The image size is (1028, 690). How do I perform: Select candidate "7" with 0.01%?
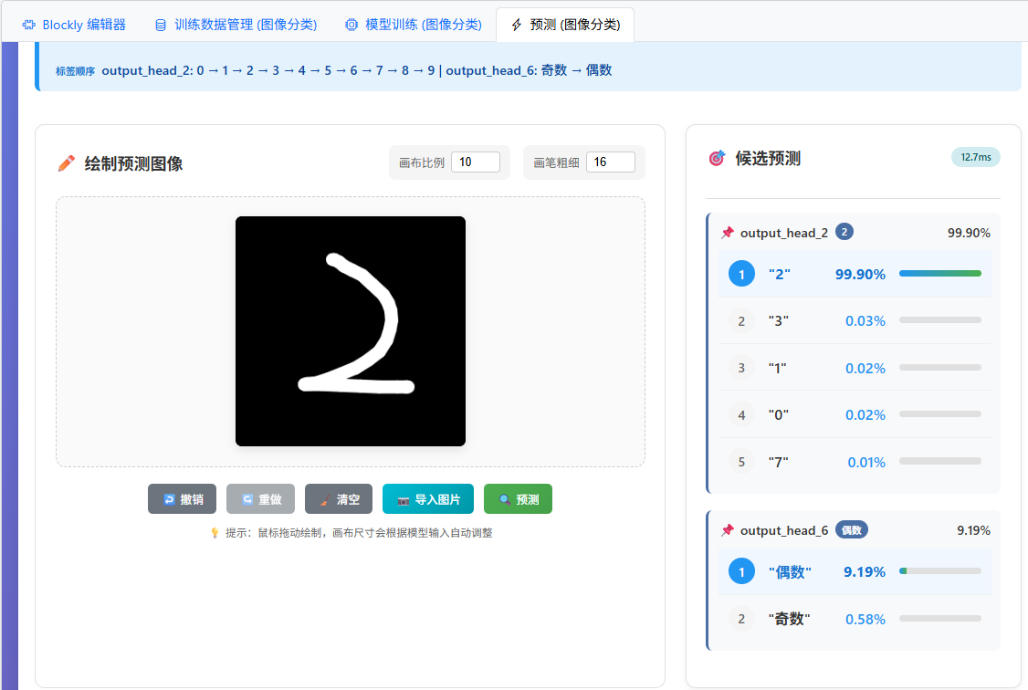pyautogui.click(x=855, y=462)
